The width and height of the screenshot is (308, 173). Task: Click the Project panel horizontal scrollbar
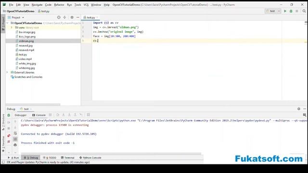33,105
